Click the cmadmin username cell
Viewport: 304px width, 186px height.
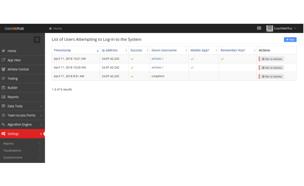click(158, 76)
